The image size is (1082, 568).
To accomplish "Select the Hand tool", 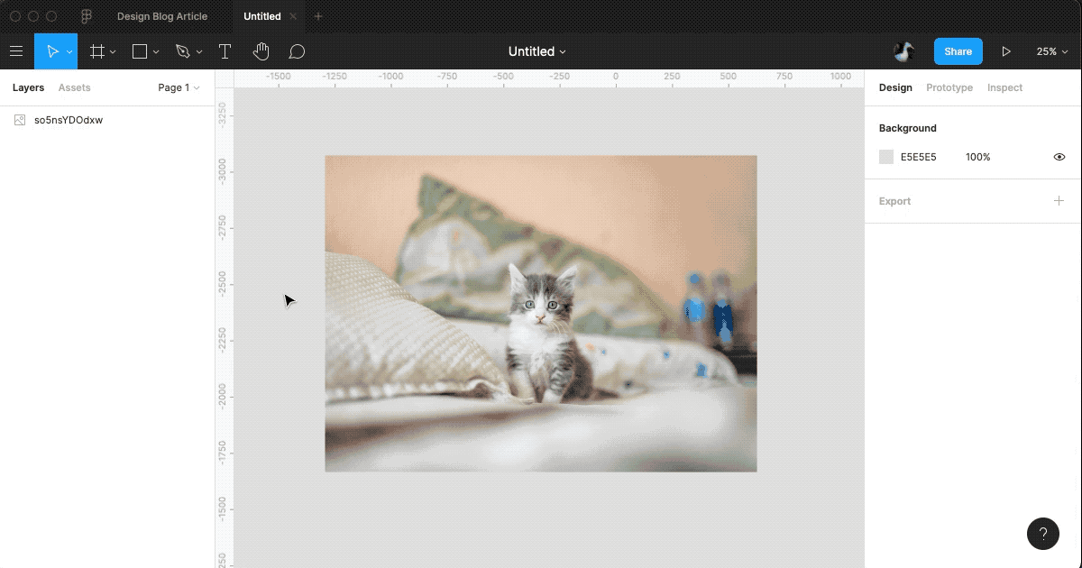I will [261, 51].
